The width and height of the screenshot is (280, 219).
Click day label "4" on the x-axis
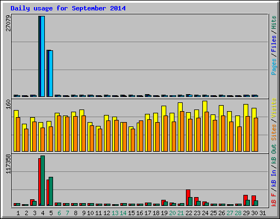(x=43, y=213)
